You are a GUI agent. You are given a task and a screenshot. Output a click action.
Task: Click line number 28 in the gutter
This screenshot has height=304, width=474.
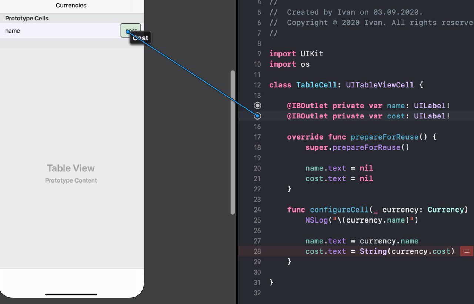[257, 251]
